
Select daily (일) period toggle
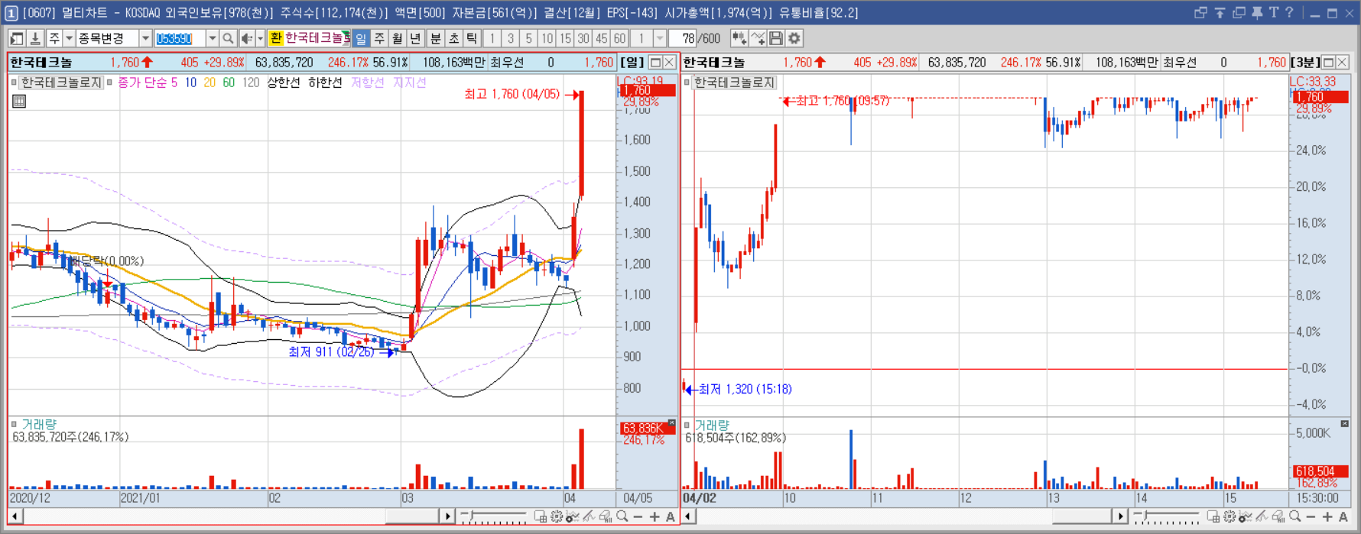361,38
